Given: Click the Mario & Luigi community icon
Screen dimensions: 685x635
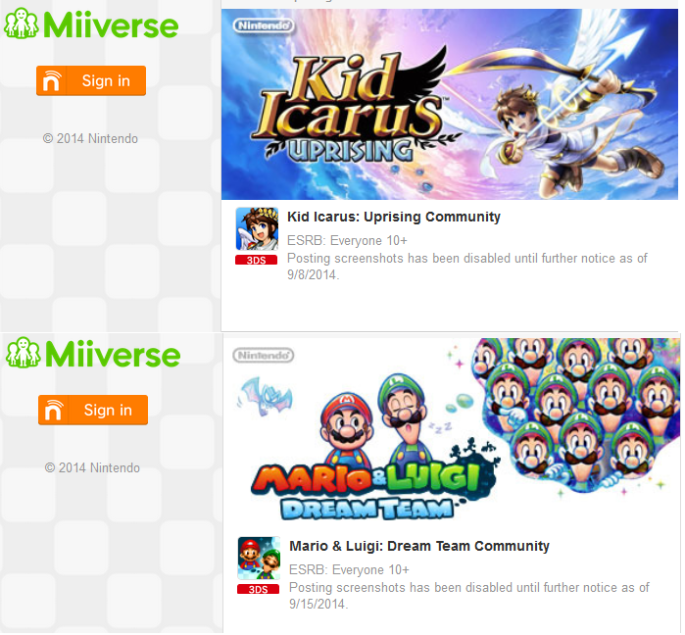Looking at the screenshot, I should coord(259,559).
